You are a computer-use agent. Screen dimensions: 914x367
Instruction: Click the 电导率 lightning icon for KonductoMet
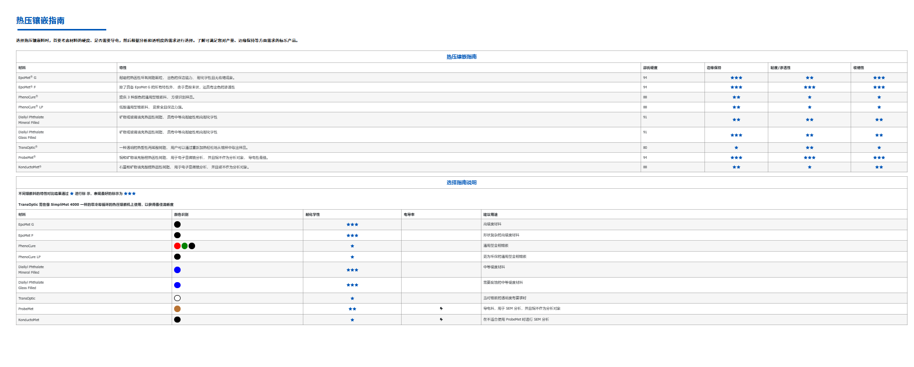coord(441,320)
